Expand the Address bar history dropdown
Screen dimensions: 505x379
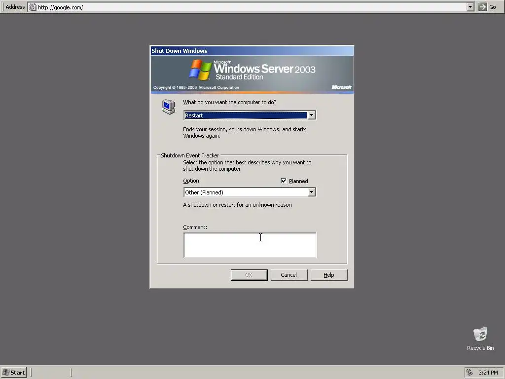point(470,7)
